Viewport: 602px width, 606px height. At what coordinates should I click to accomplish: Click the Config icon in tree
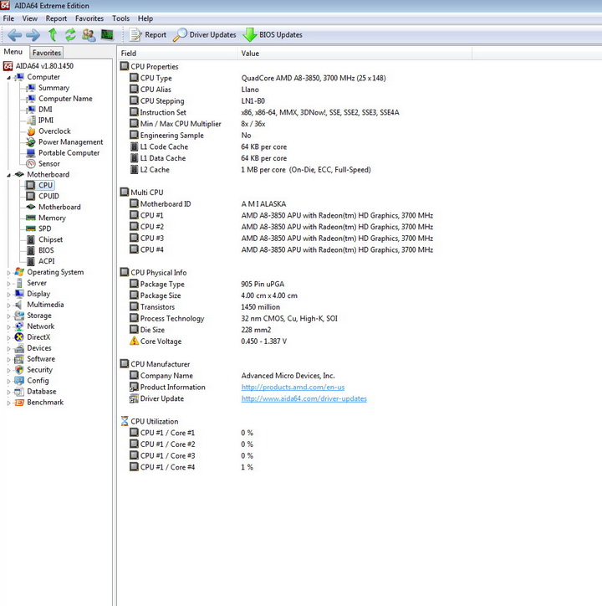pos(19,381)
